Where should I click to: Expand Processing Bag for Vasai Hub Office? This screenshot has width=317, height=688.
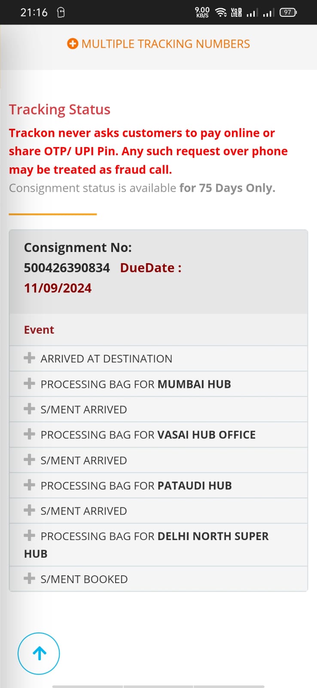[x=148, y=435]
